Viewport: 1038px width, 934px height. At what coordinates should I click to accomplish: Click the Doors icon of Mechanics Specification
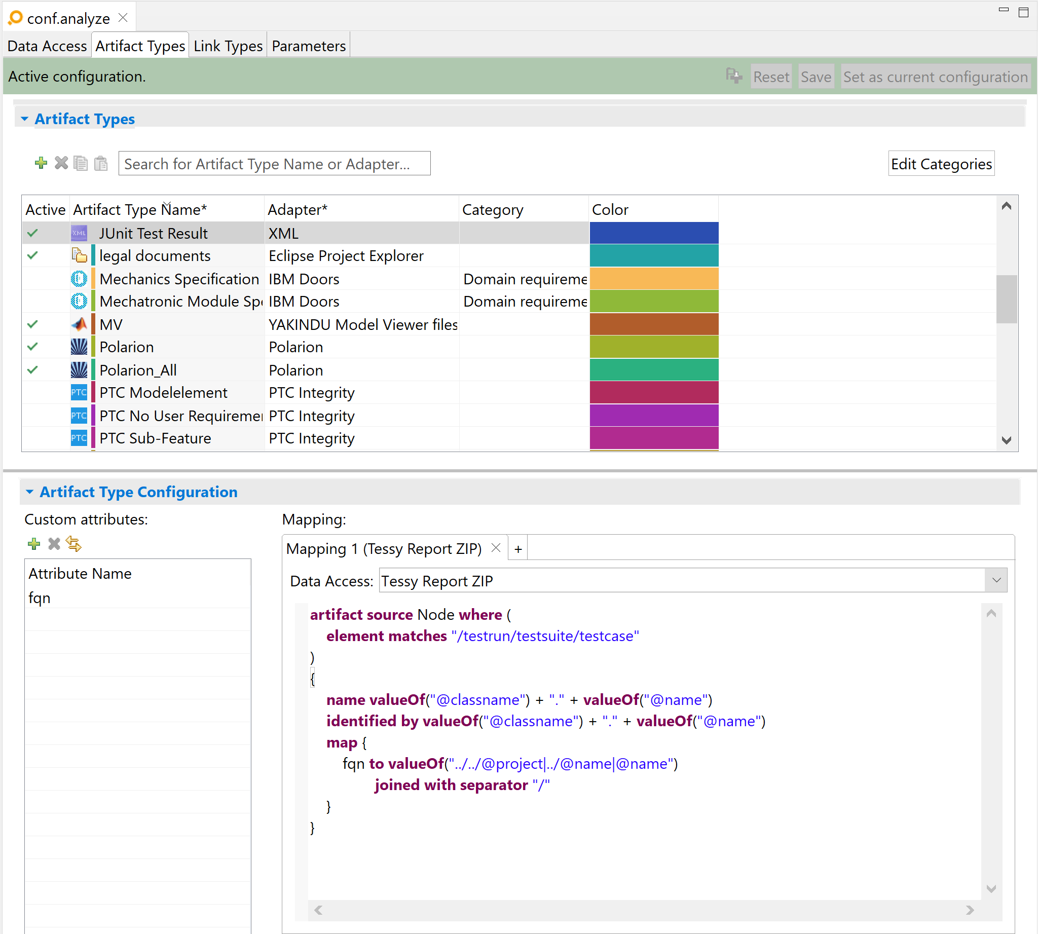(x=79, y=279)
